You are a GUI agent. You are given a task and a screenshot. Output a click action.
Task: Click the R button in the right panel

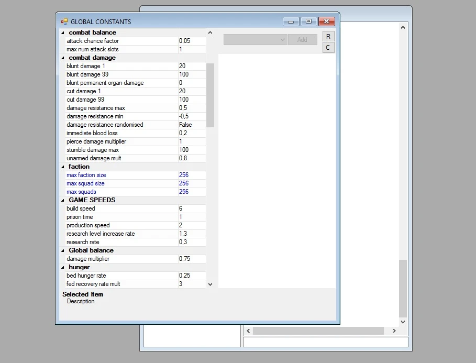[328, 37]
